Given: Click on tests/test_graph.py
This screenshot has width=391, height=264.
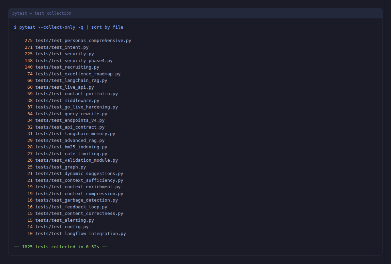Looking at the screenshot, I should [x=61, y=167].
